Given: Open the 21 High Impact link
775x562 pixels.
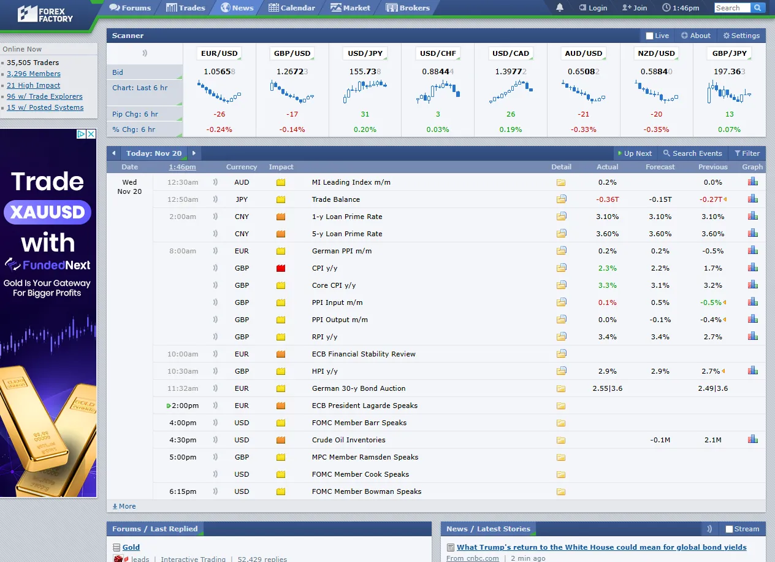Looking at the screenshot, I should point(34,85).
